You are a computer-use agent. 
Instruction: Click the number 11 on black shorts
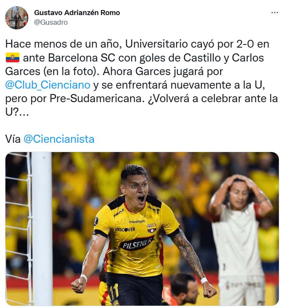(114, 291)
